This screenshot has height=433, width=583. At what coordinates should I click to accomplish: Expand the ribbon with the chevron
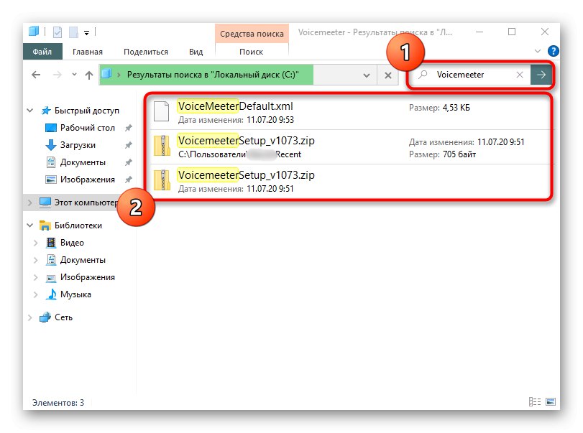pos(537,51)
